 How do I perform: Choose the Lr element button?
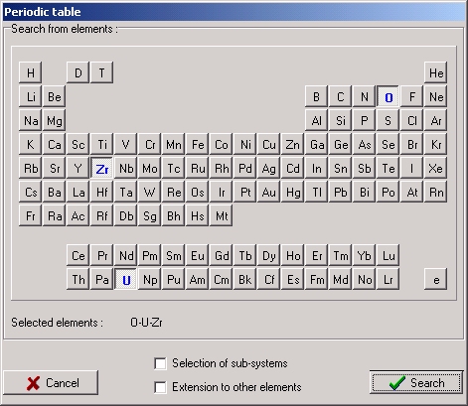pos(389,280)
